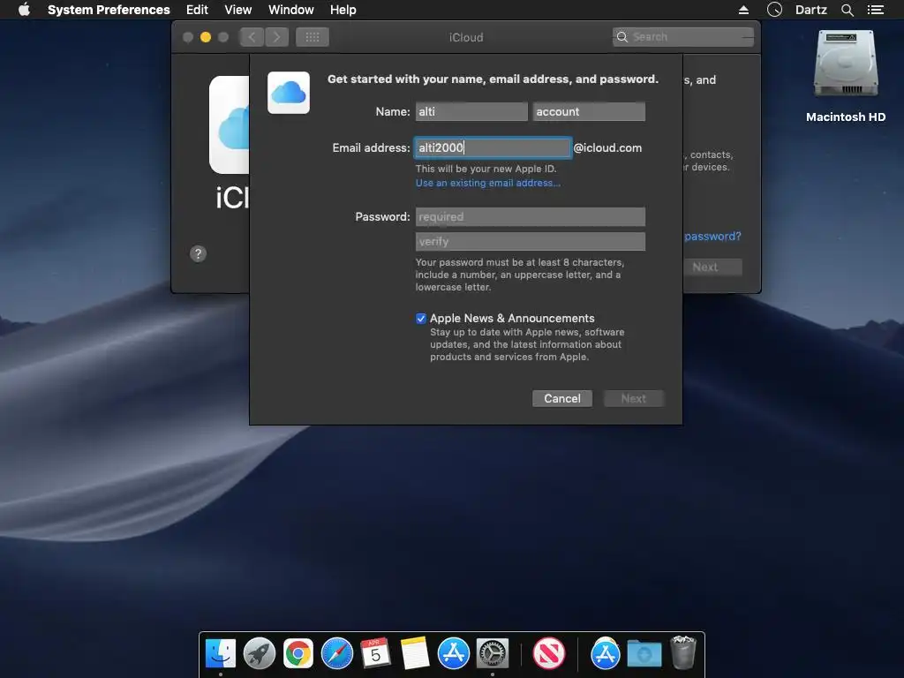This screenshot has width=904, height=678.
Task: Click the forgot password link behind dialog
Action: tap(712, 237)
